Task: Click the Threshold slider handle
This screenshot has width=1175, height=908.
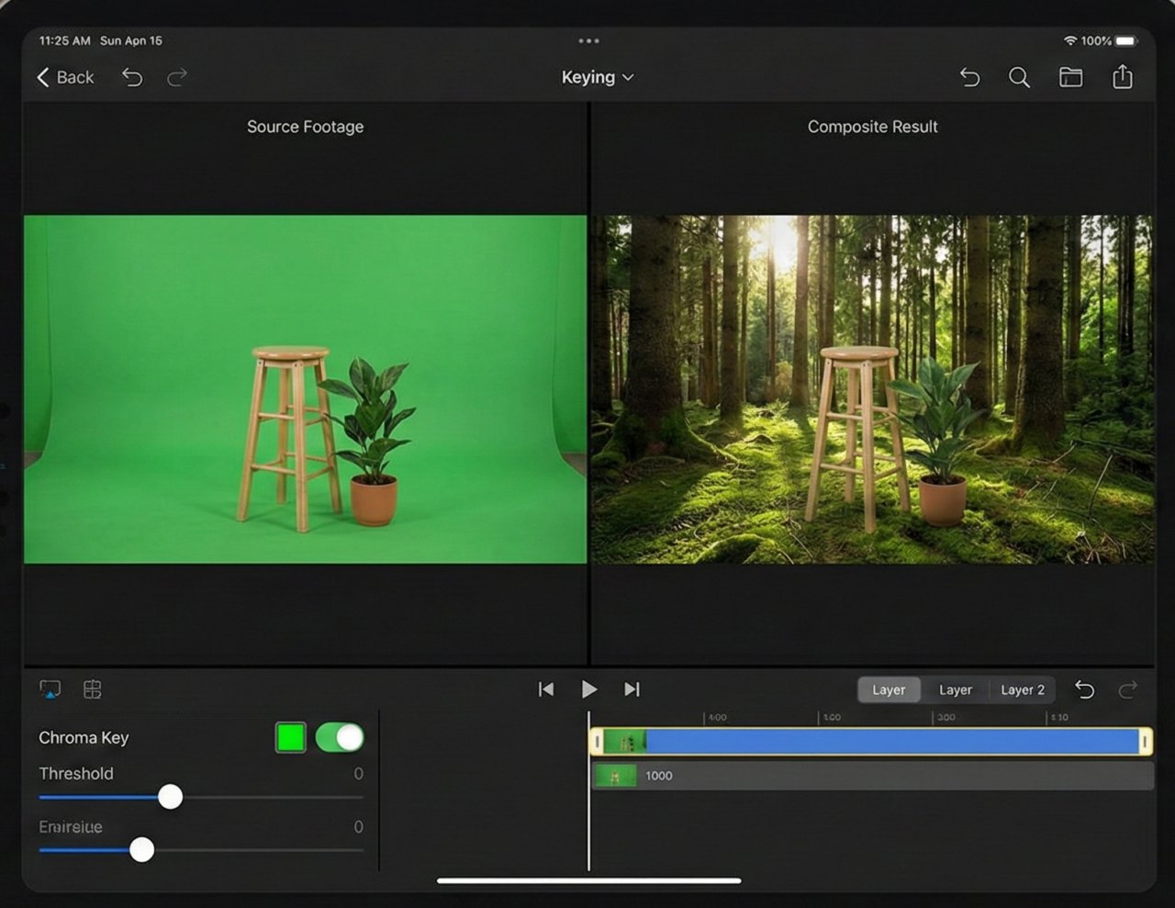Action: point(170,797)
